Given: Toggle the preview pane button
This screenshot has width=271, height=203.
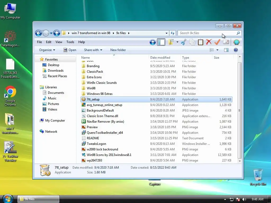Looking at the screenshot, I should 226,50.
